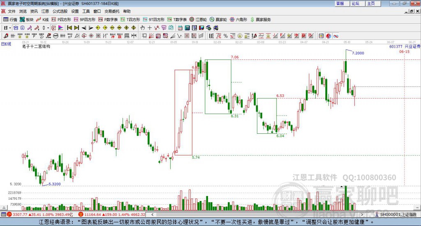Click the Shenzhen index 11164.64 status entry
This screenshot has width=421, height=226.
point(112,215)
